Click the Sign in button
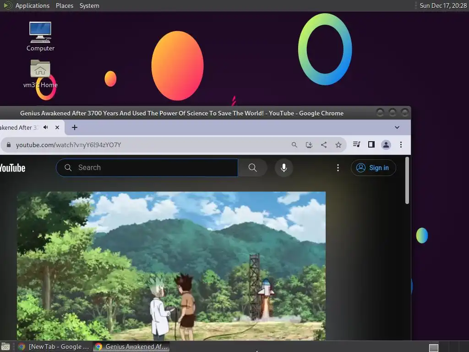This screenshot has width=469, height=352. tap(373, 168)
